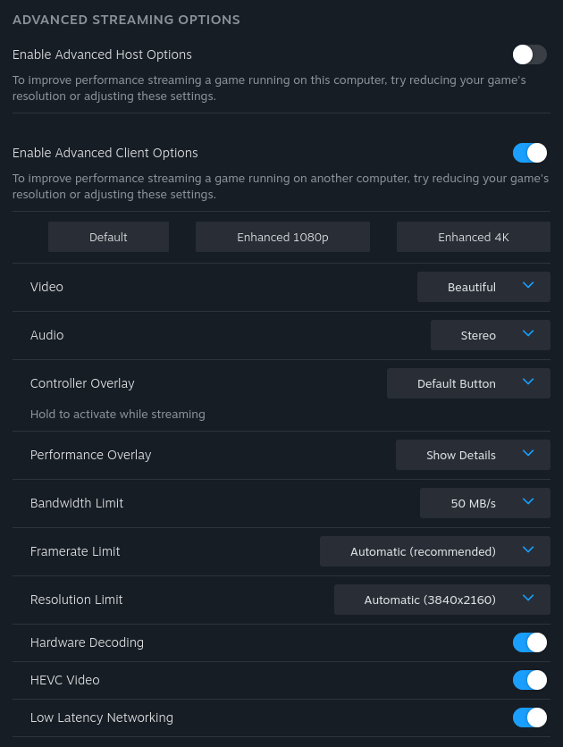Toggle Hardware Decoding off

pyautogui.click(x=529, y=642)
